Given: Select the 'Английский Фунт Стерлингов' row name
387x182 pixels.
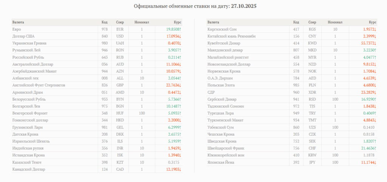Looking at the screenshot, I should (39, 85).
